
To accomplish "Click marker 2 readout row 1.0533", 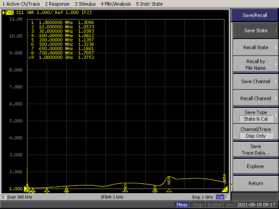I will [x=62, y=27].
